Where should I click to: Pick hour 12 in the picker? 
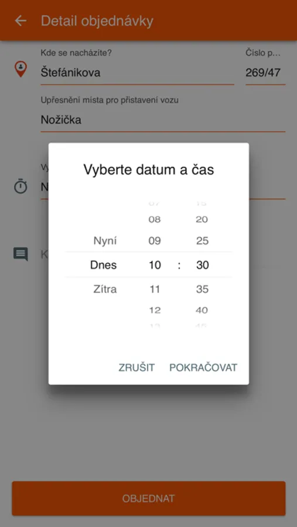[155, 310]
